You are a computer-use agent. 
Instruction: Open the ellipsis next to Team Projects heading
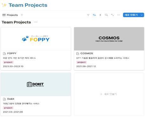coord(36,22)
